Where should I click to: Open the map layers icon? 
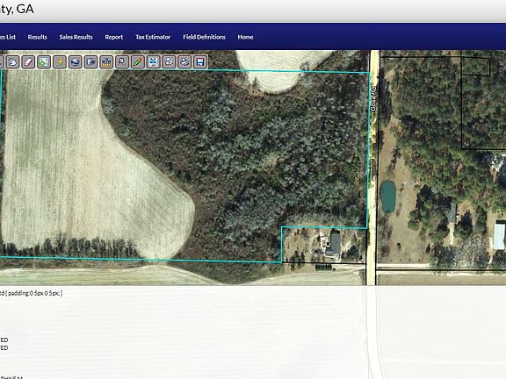click(76, 61)
